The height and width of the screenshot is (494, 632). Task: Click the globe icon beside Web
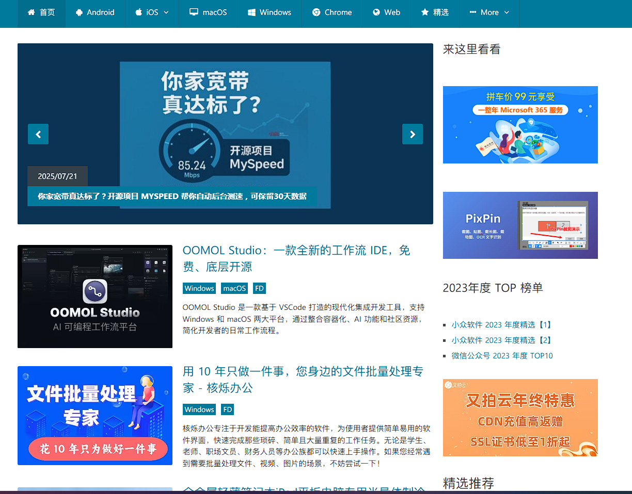(376, 12)
